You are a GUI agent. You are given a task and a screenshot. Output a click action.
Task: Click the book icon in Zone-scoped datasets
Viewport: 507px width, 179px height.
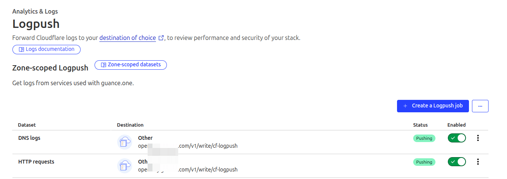point(104,65)
